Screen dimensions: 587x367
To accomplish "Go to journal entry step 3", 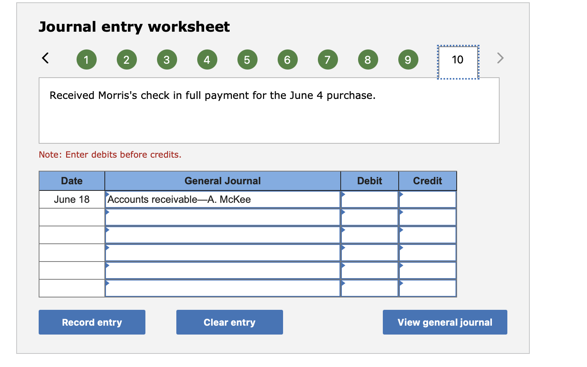I will pyautogui.click(x=167, y=59).
